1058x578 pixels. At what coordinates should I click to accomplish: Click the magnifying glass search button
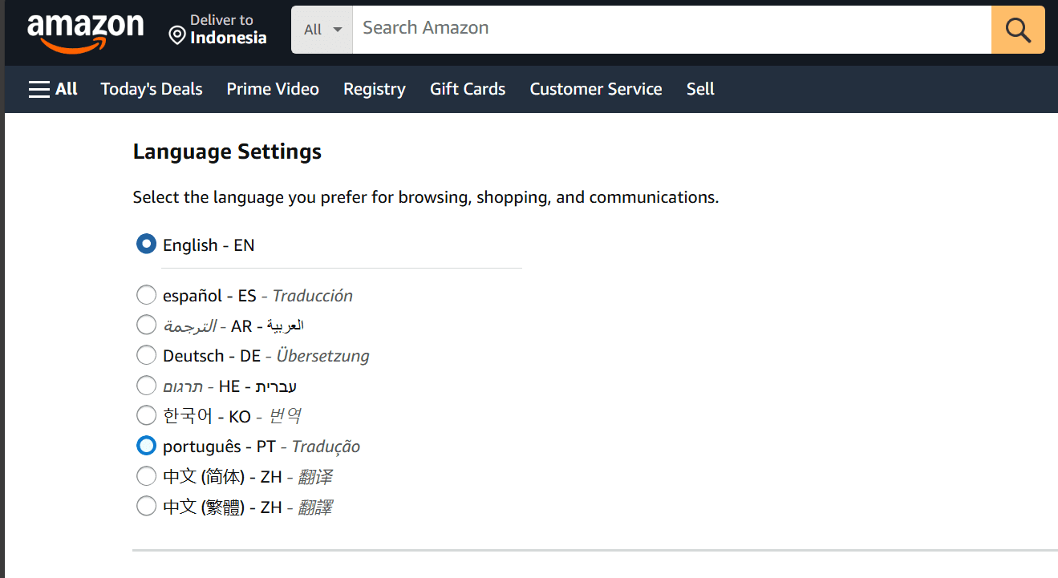point(1018,30)
